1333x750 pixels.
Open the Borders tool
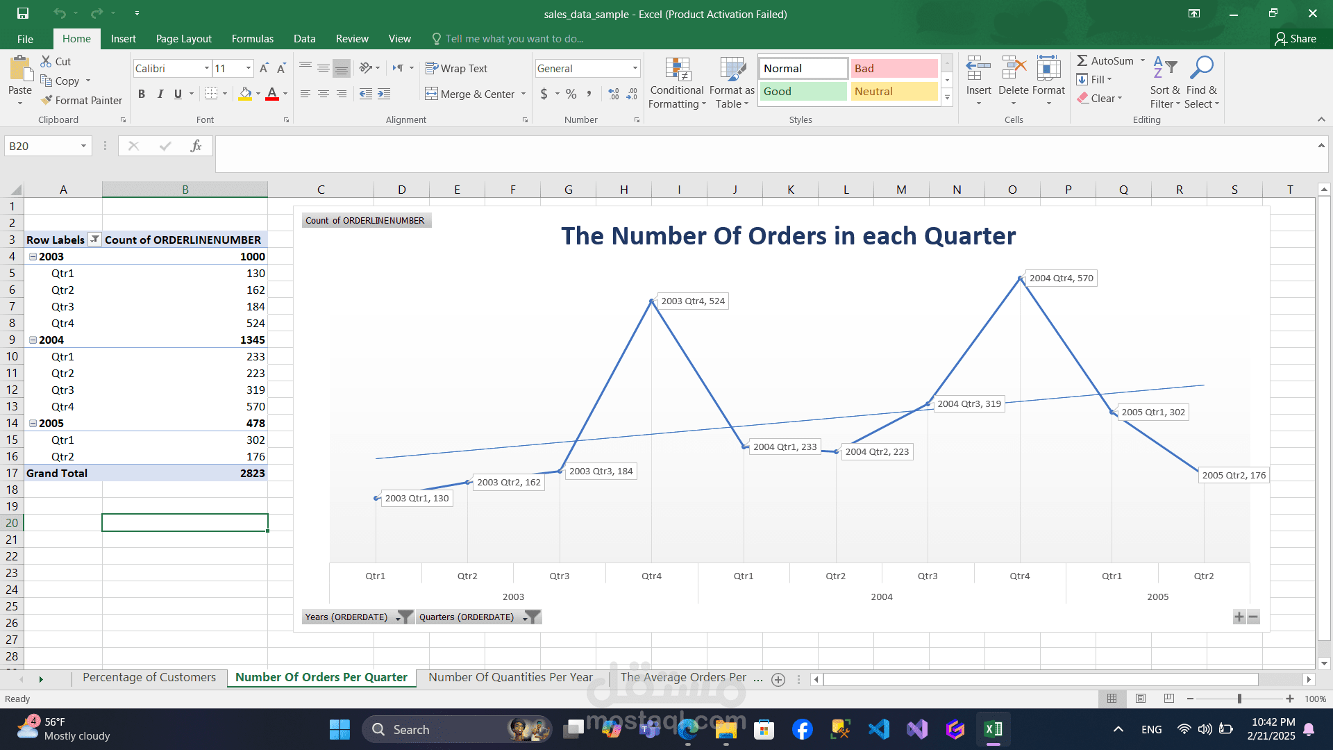pos(212,94)
